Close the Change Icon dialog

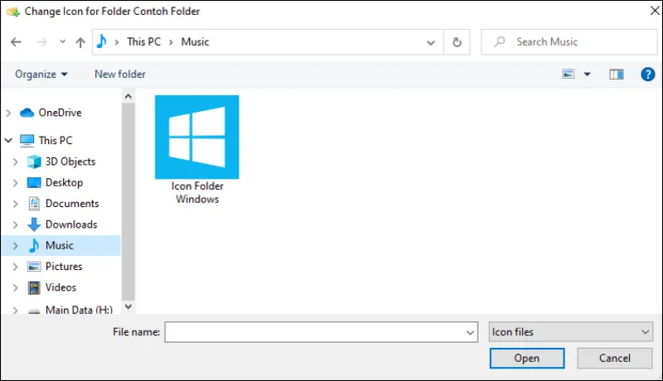tap(655, 11)
